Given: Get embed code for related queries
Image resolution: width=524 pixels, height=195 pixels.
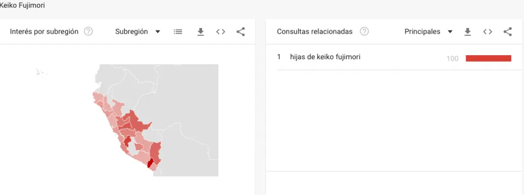Looking at the screenshot, I should tap(488, 32).
